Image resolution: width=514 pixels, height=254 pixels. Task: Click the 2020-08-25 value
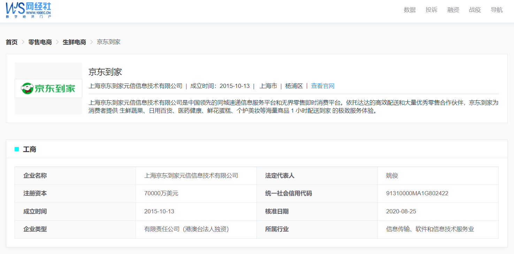[401, 211]
